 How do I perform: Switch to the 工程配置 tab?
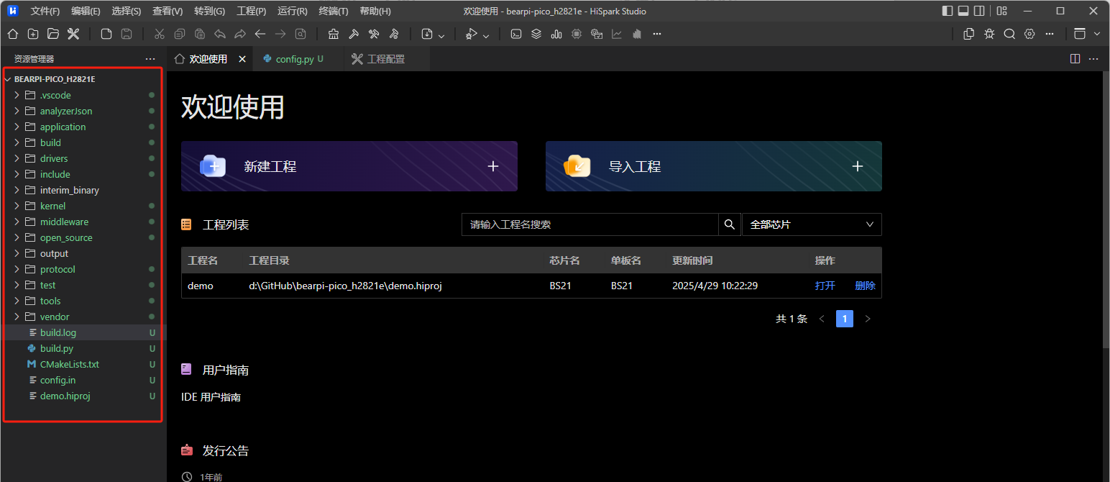pyautogui.click(x=386, y=59)
